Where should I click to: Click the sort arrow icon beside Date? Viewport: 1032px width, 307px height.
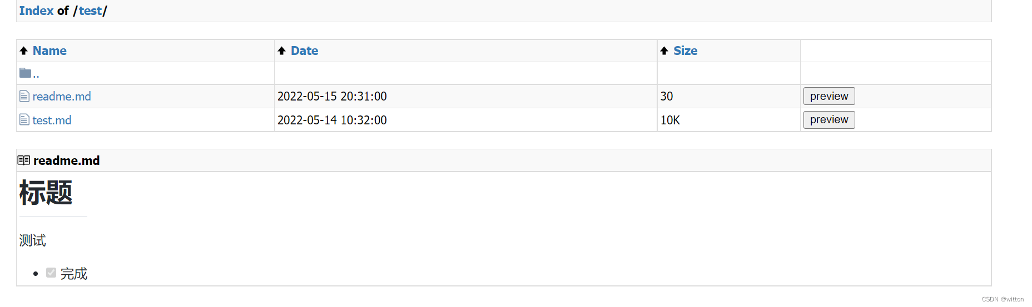point(281,51)
